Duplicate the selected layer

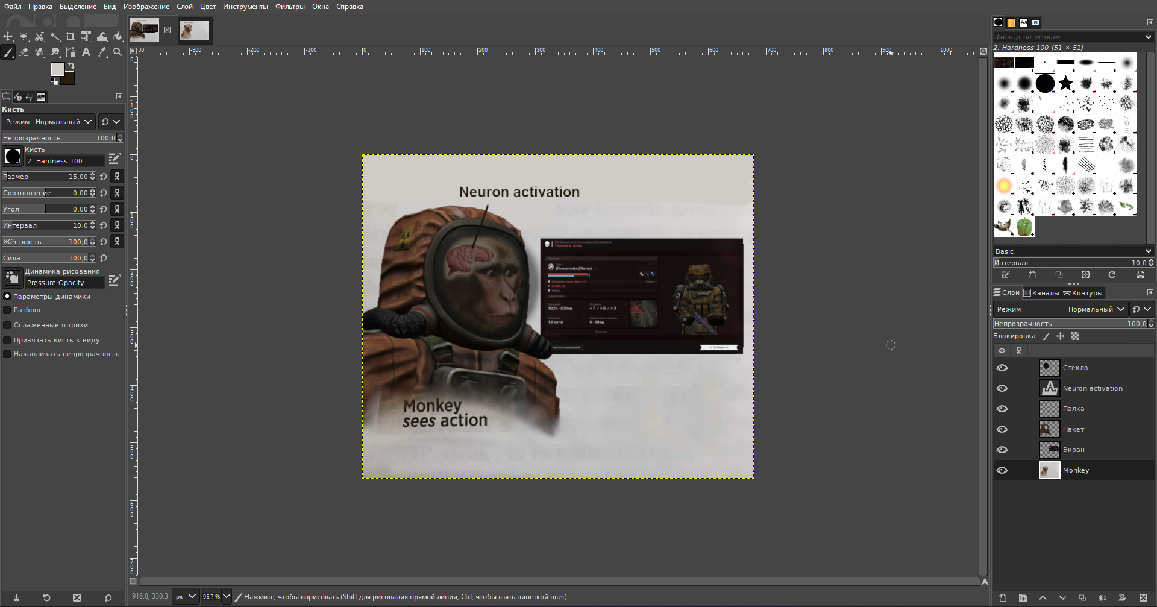click(1082, 598)
